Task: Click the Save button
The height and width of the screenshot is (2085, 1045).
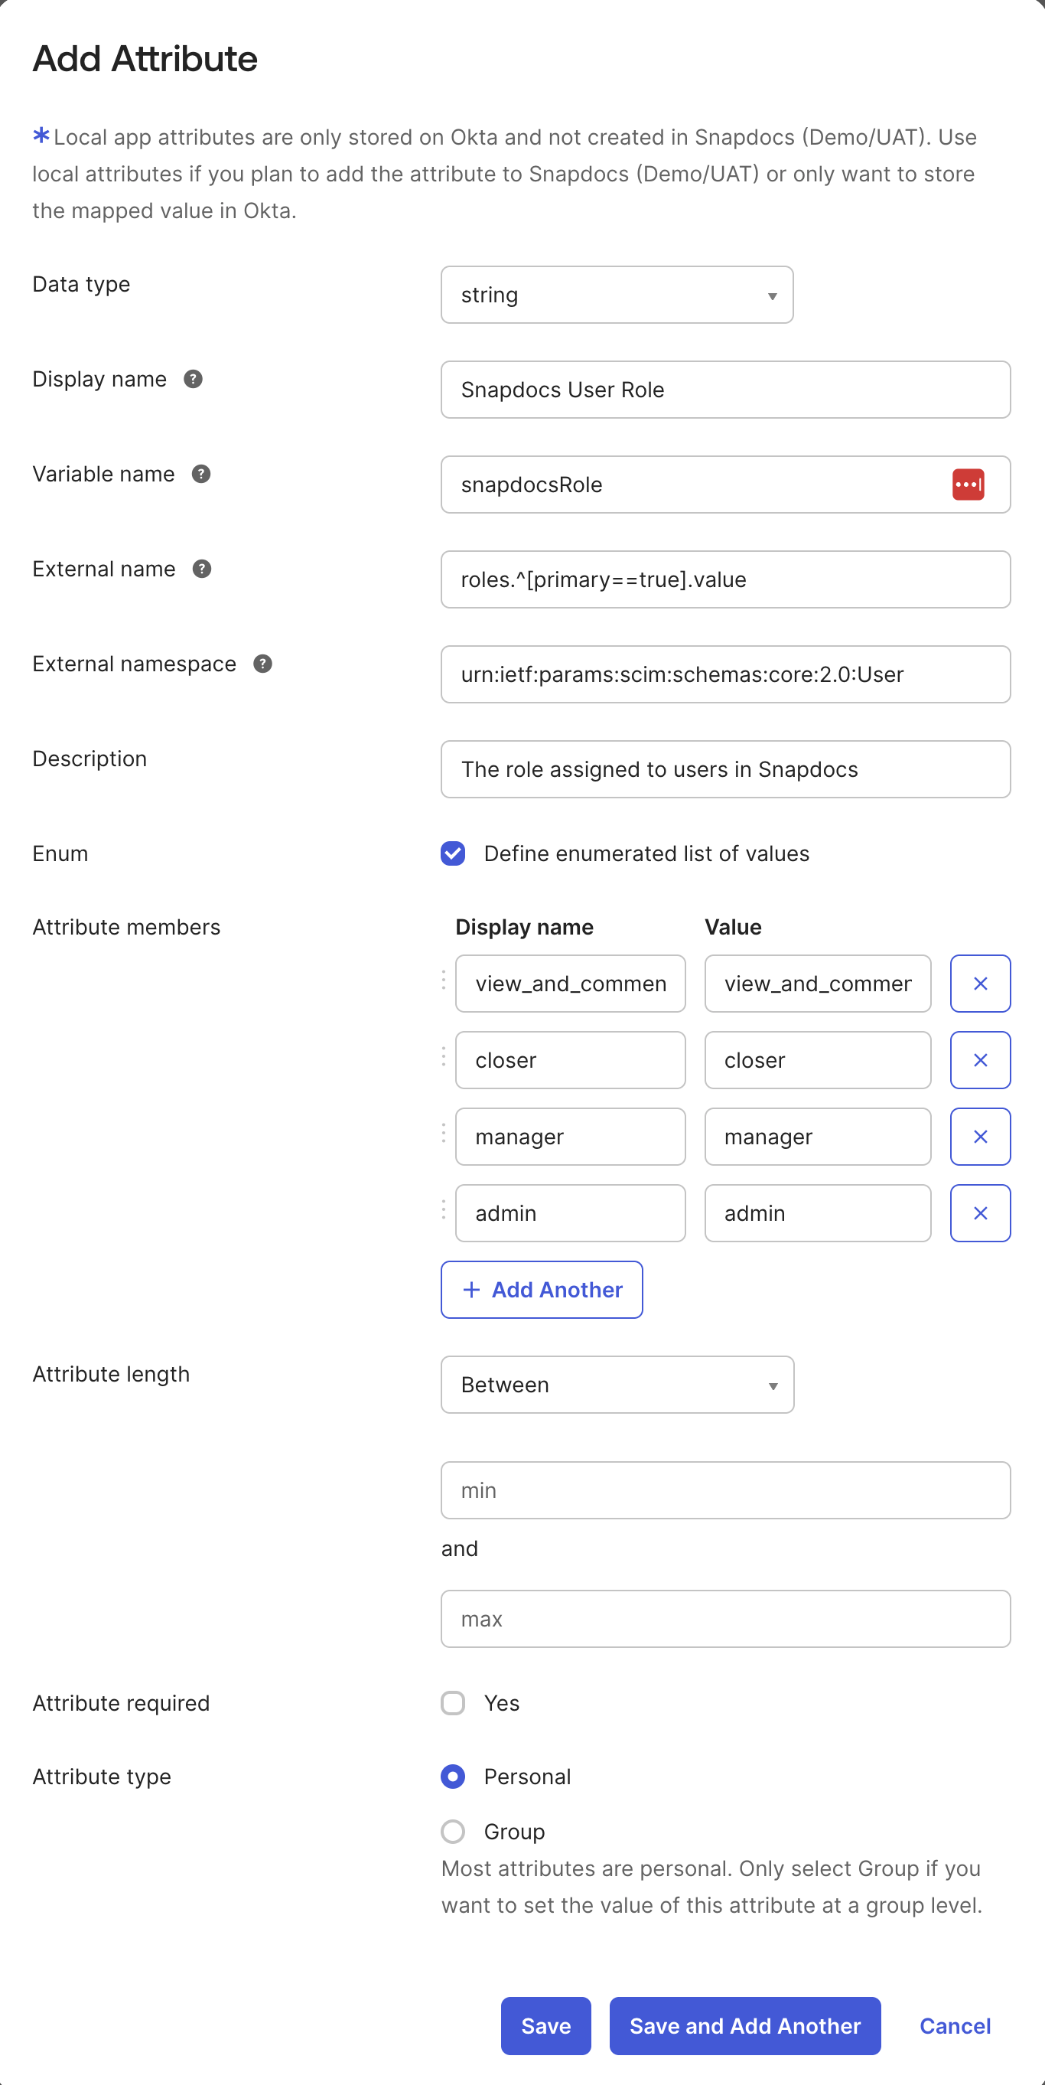Action: [x=545, y=2025]
